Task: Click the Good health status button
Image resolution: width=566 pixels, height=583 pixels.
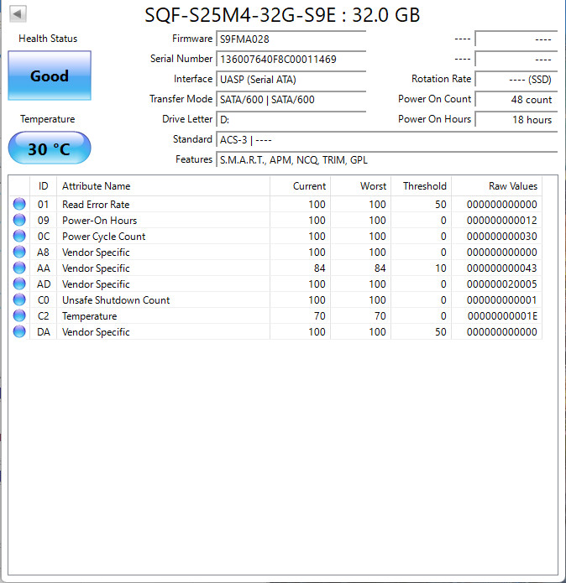Action: [x=50, y=75]
